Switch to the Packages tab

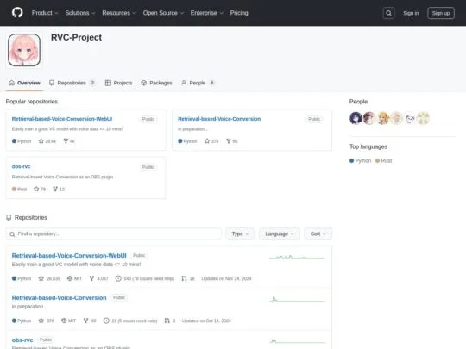[x=156, y=83]
